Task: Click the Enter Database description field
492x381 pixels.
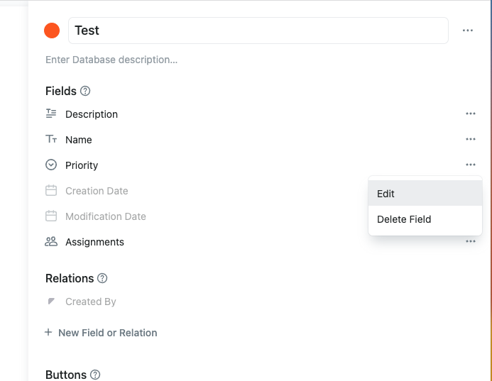Action: 111,60
